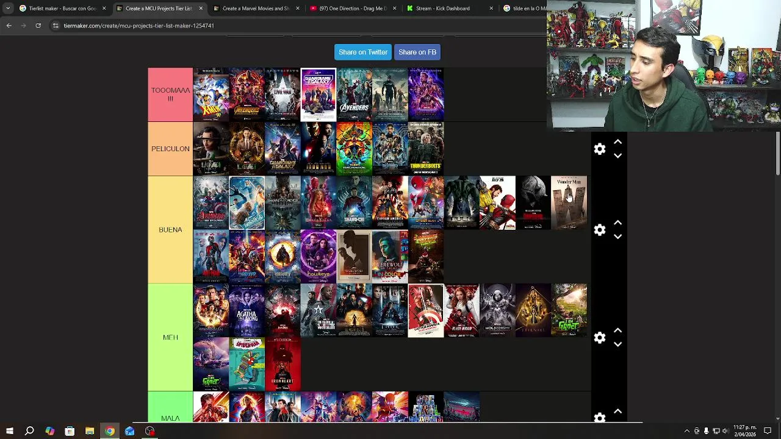Screen dimensions: 781x439
Task: Open the taskbar clock showing 11:27 p. m.
Action: (x=744, y=431)
